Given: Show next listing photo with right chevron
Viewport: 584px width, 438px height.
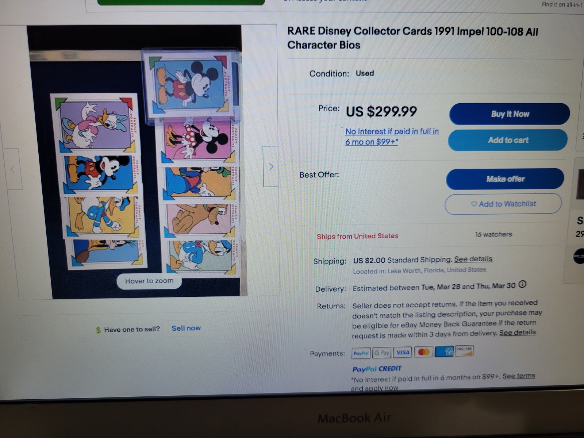Looking at the screenshot, I should pyautogui.click(x=270, y=166).
